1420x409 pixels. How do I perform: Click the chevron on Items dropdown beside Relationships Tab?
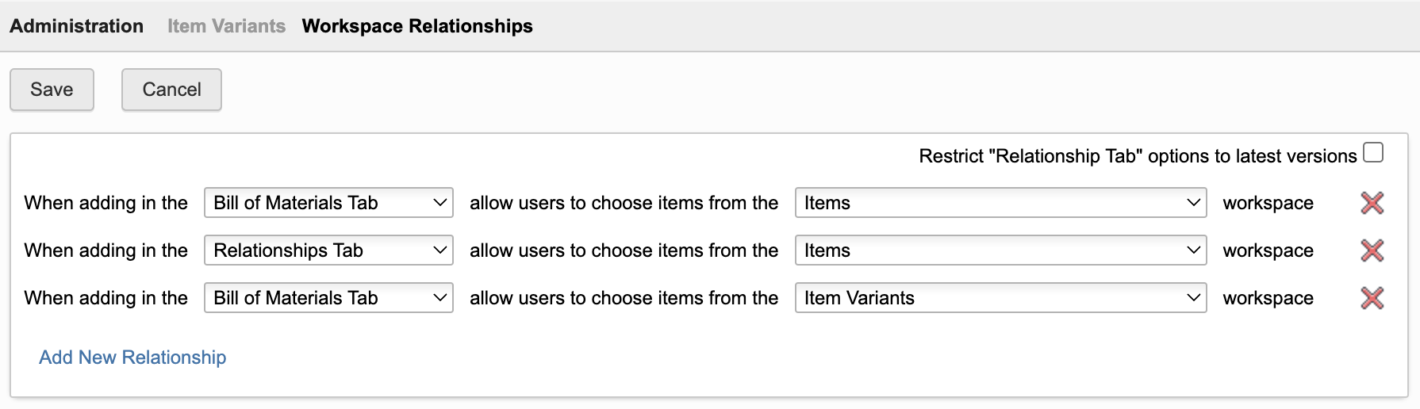(1193, 250)
